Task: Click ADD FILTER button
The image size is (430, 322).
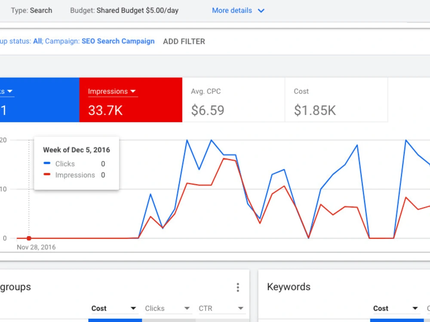Action: [x=184, y=41]
